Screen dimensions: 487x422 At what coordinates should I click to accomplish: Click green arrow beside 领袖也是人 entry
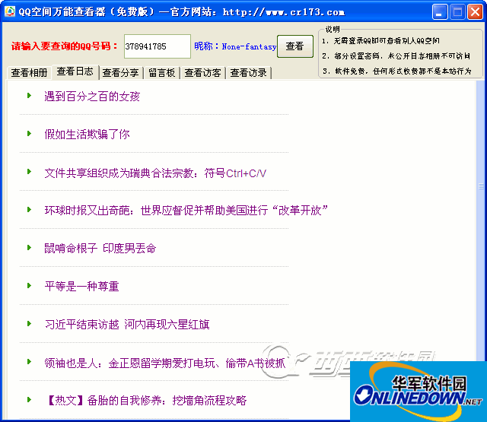29,361
